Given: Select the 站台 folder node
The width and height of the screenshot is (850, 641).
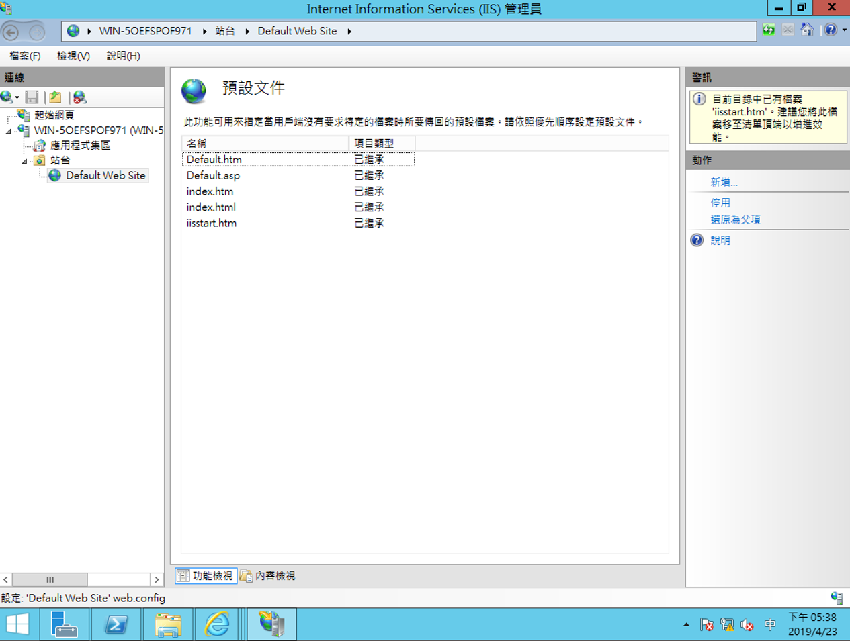Looking at the screenshot, I should coord(60,160).
